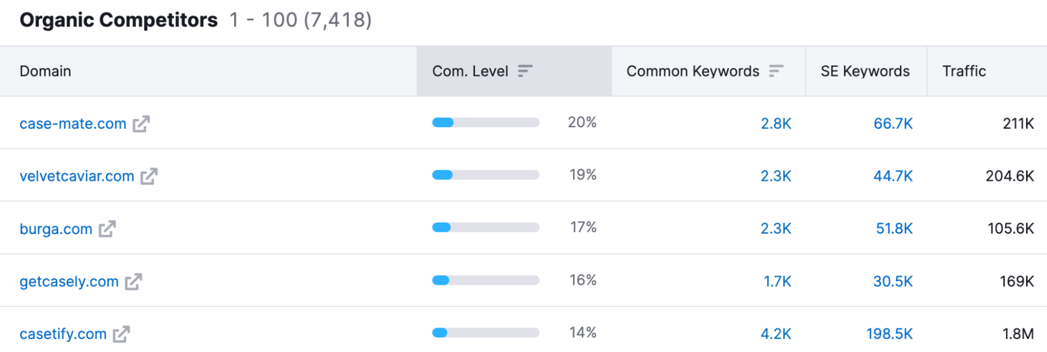The height and width of the screenshot is (352, 1047).
Task: Click external link icon next to getcasely.com
Action: point(133,282)
